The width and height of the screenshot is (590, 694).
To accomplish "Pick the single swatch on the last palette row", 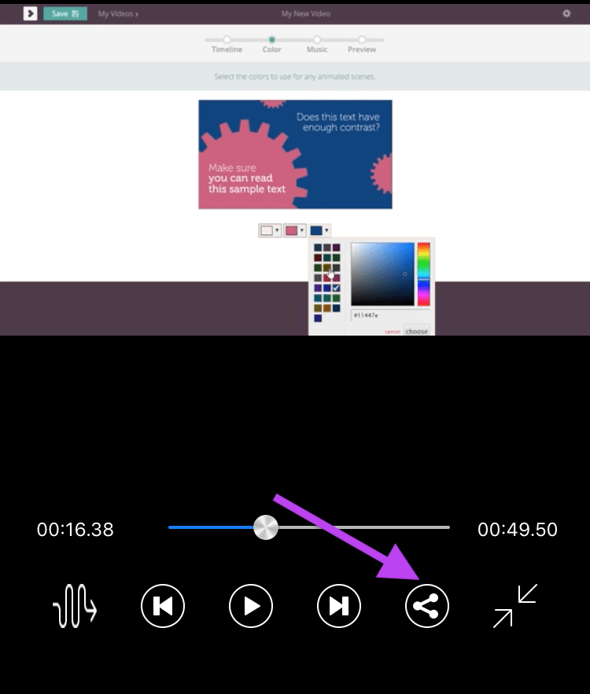I will 318,318.
